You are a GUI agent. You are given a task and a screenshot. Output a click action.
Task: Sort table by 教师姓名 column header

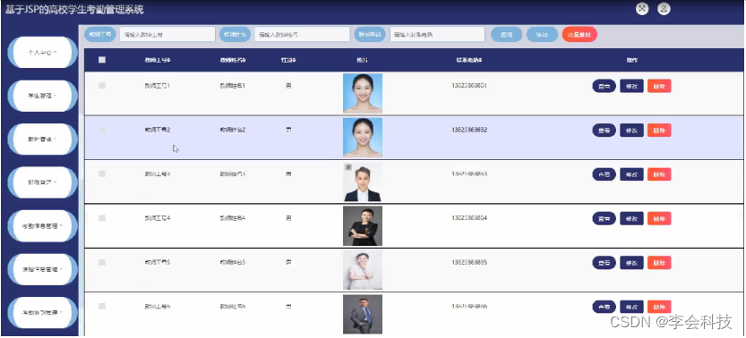point(233,60)
